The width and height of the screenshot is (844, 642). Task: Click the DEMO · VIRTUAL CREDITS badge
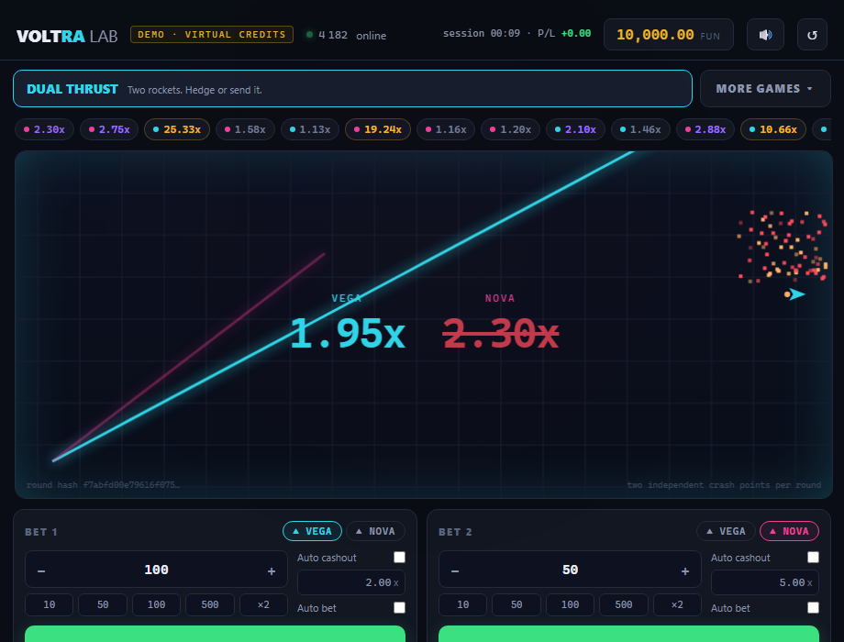(x=212, y=35)
